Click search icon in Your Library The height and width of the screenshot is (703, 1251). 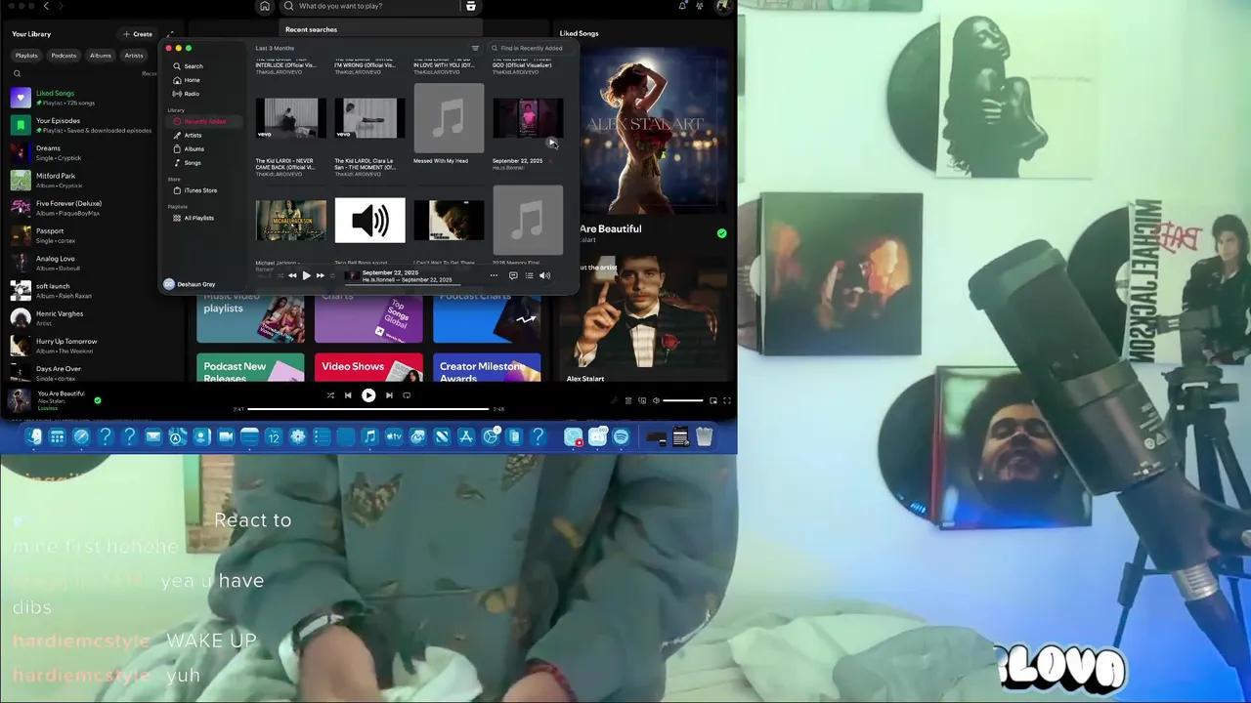click(x=17, y=73)
